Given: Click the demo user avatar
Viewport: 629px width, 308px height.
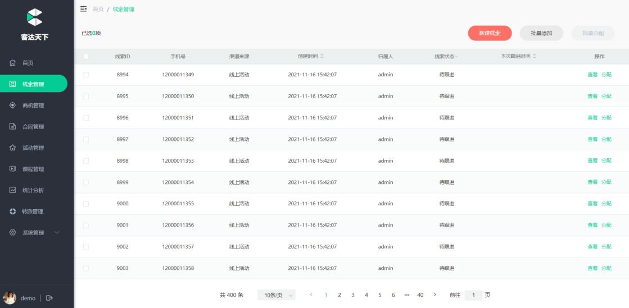Looking at the screenshot, I should click(10, 298).
